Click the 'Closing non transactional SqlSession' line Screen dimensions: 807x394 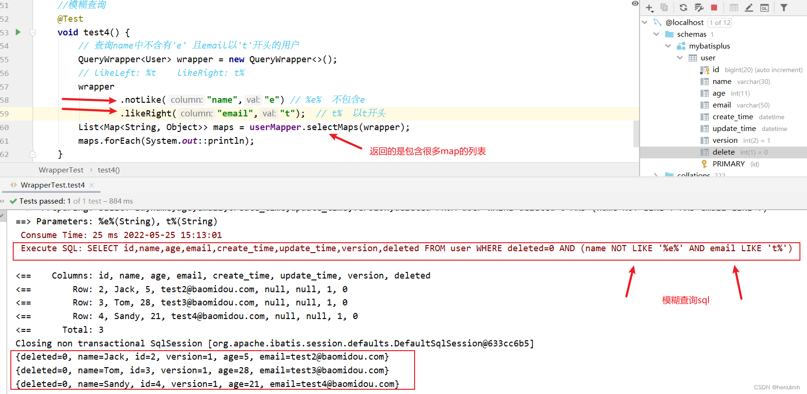(x=275, y=344)
